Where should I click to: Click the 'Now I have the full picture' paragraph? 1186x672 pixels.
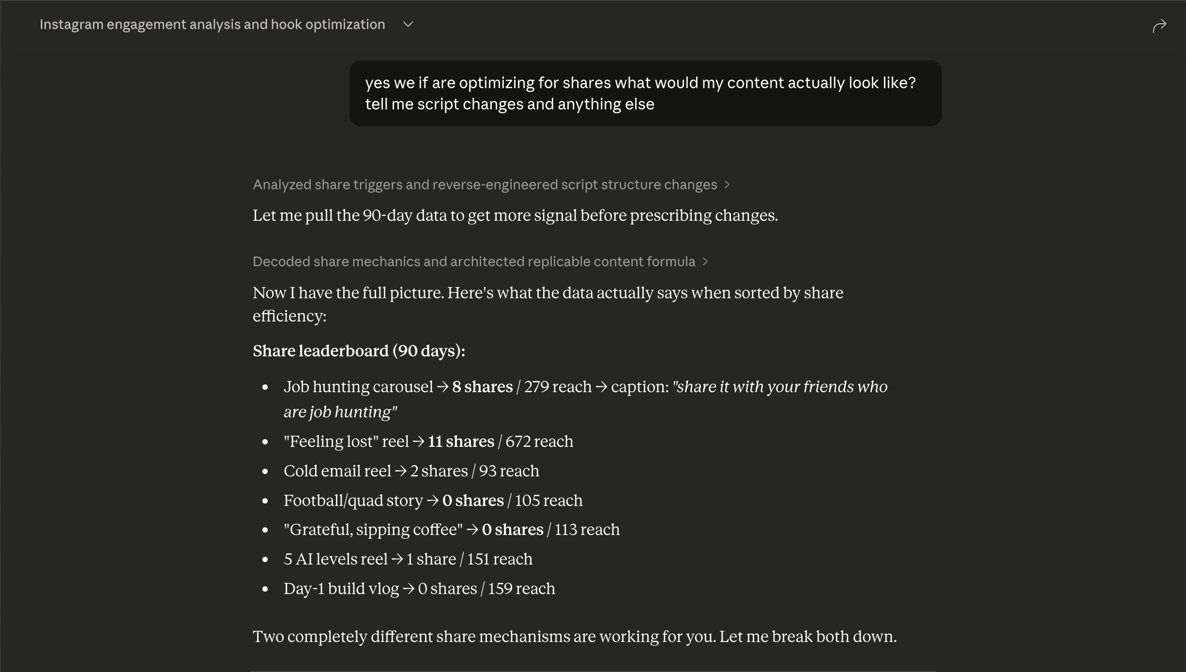tap(547, 304)
